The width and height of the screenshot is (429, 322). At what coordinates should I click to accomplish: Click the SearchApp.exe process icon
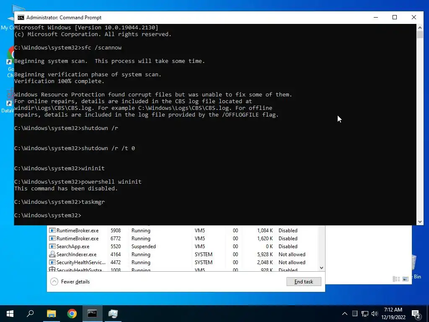tap(52, 247)
